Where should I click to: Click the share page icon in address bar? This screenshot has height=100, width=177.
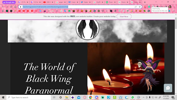coord(136,7)
